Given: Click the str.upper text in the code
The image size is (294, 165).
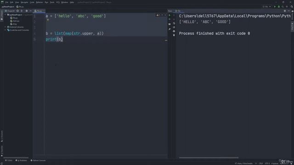Looking at the screenshot, I should pyautogui.click(x=83, y=33).
